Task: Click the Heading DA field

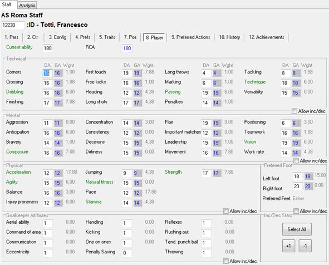Action: tap(127, 93)
